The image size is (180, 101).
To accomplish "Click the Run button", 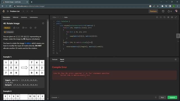I will coord(162,97).
